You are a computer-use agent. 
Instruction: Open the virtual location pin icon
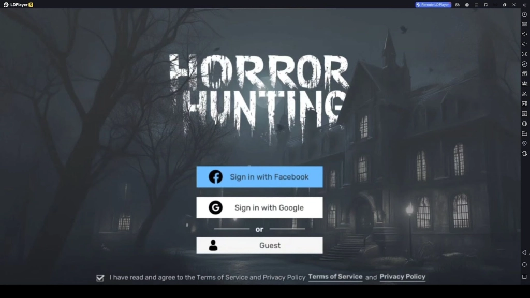[524, 144]
